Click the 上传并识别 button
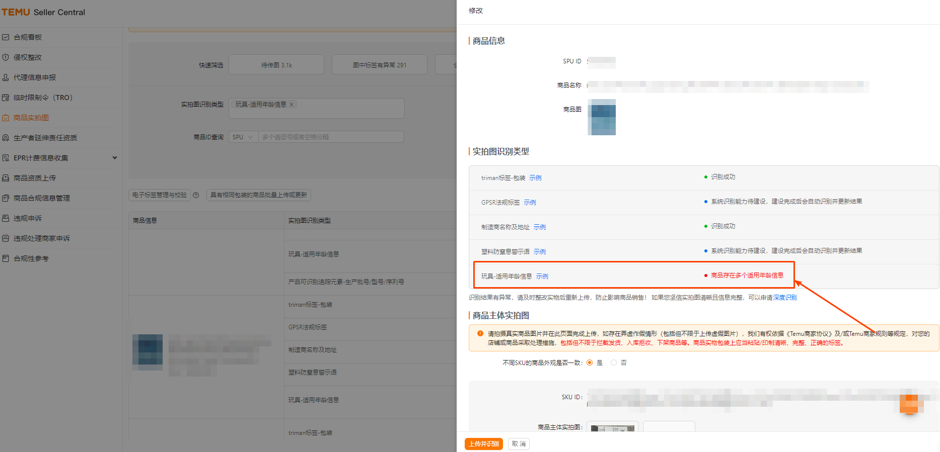 click(x=483, y=444)
